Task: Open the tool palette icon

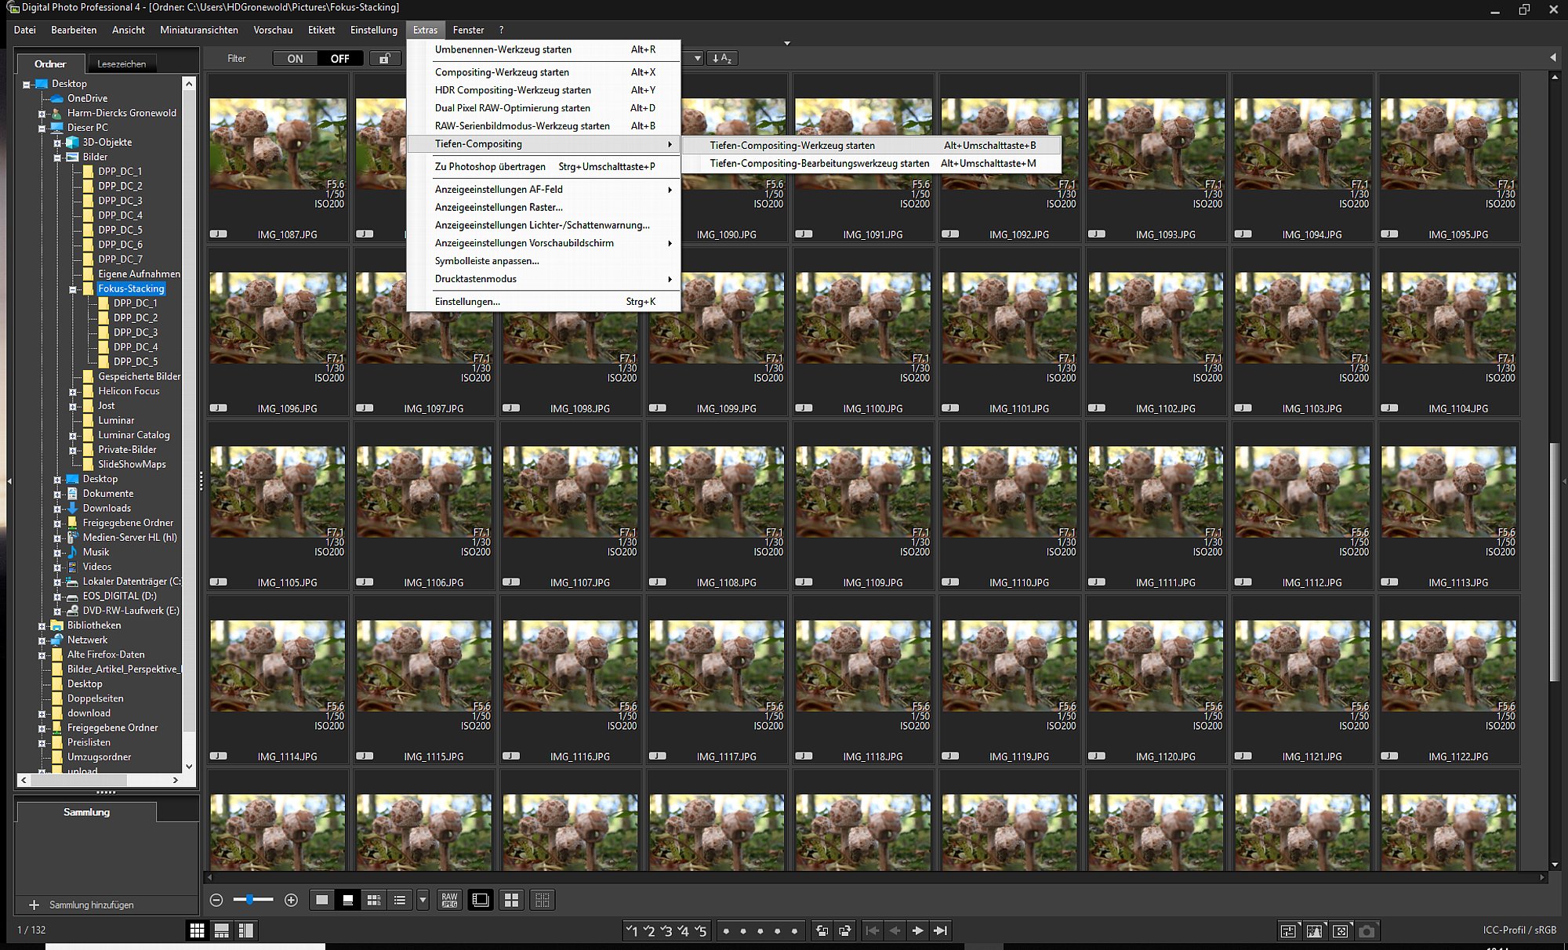Action: pos(1288,930)
